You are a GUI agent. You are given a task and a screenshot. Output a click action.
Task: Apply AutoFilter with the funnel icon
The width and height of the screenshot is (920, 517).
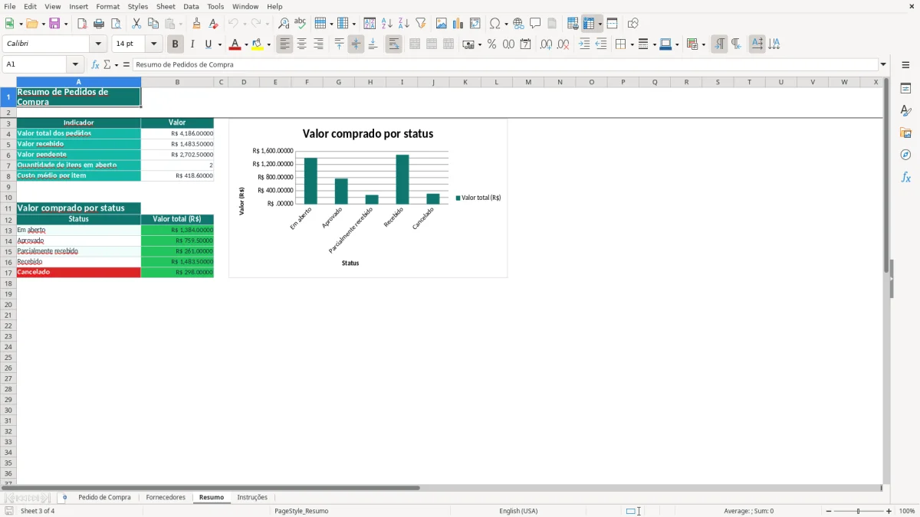click(421, 24)
